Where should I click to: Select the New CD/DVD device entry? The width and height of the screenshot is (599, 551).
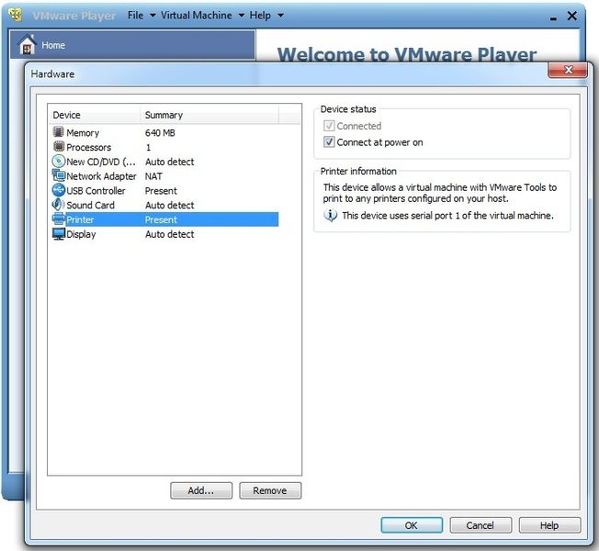[x=101, y=162]
